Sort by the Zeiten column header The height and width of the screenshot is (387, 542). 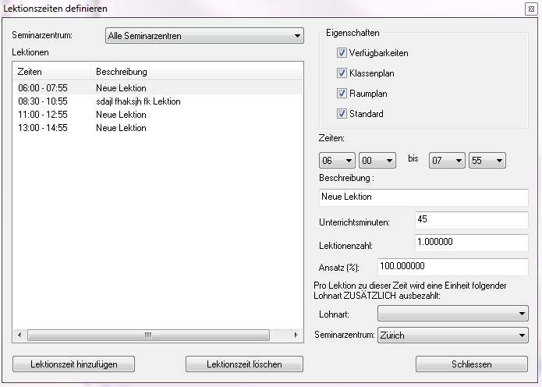pyautogui.click(x=51, y=72)
